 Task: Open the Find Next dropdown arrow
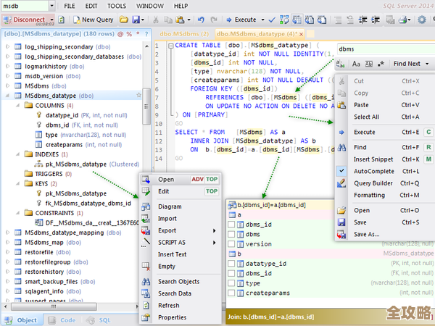(427, 64)
